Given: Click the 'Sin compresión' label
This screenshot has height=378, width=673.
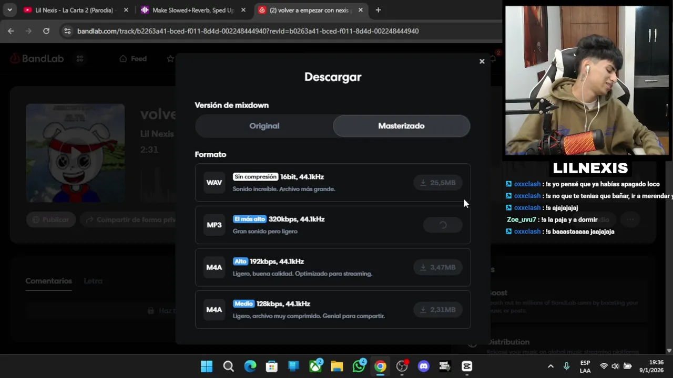Looking at the screenshot, I should pyautogui.click(x=255, y=177).
